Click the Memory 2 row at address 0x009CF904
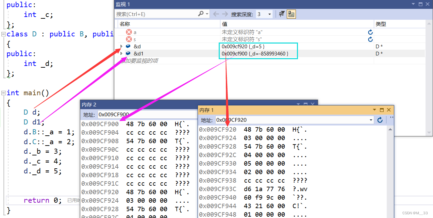The image size is (433, 218). click(135, 132)
